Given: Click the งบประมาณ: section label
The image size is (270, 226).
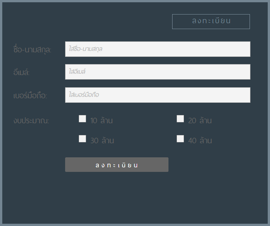Looking at the screenshot, I should 31,121.
